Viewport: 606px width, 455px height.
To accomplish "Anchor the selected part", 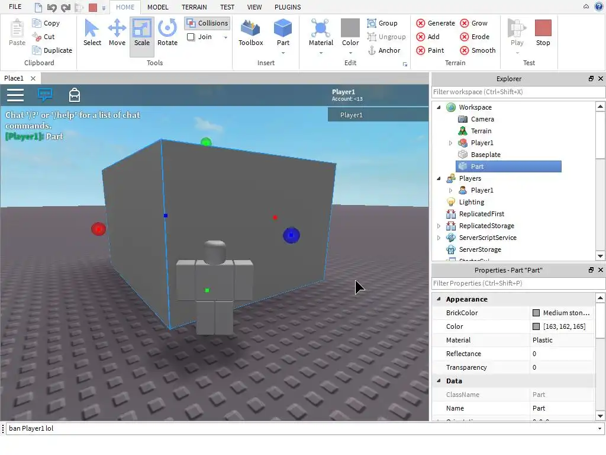I will (x=383, y=50).
